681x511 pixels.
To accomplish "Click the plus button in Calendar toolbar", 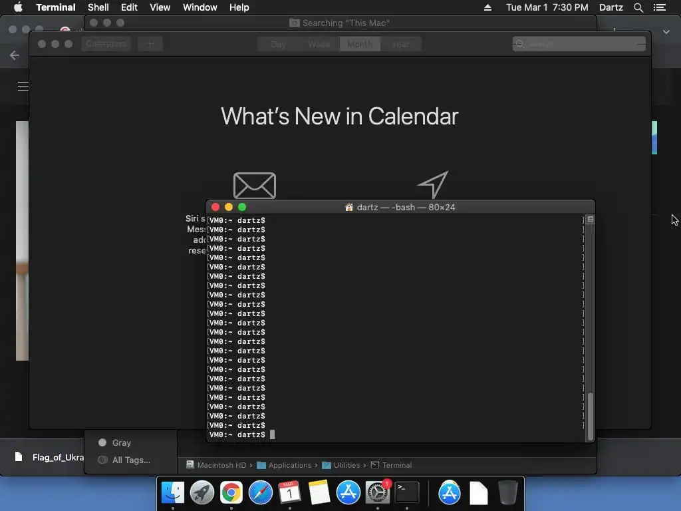I will pos(150,44).
